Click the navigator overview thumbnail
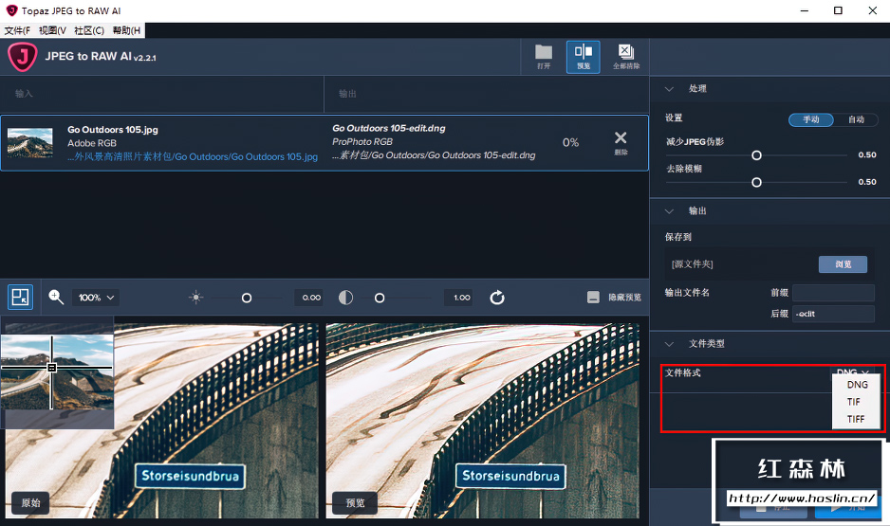Screen dimensions: 890x526 (57, 372)
